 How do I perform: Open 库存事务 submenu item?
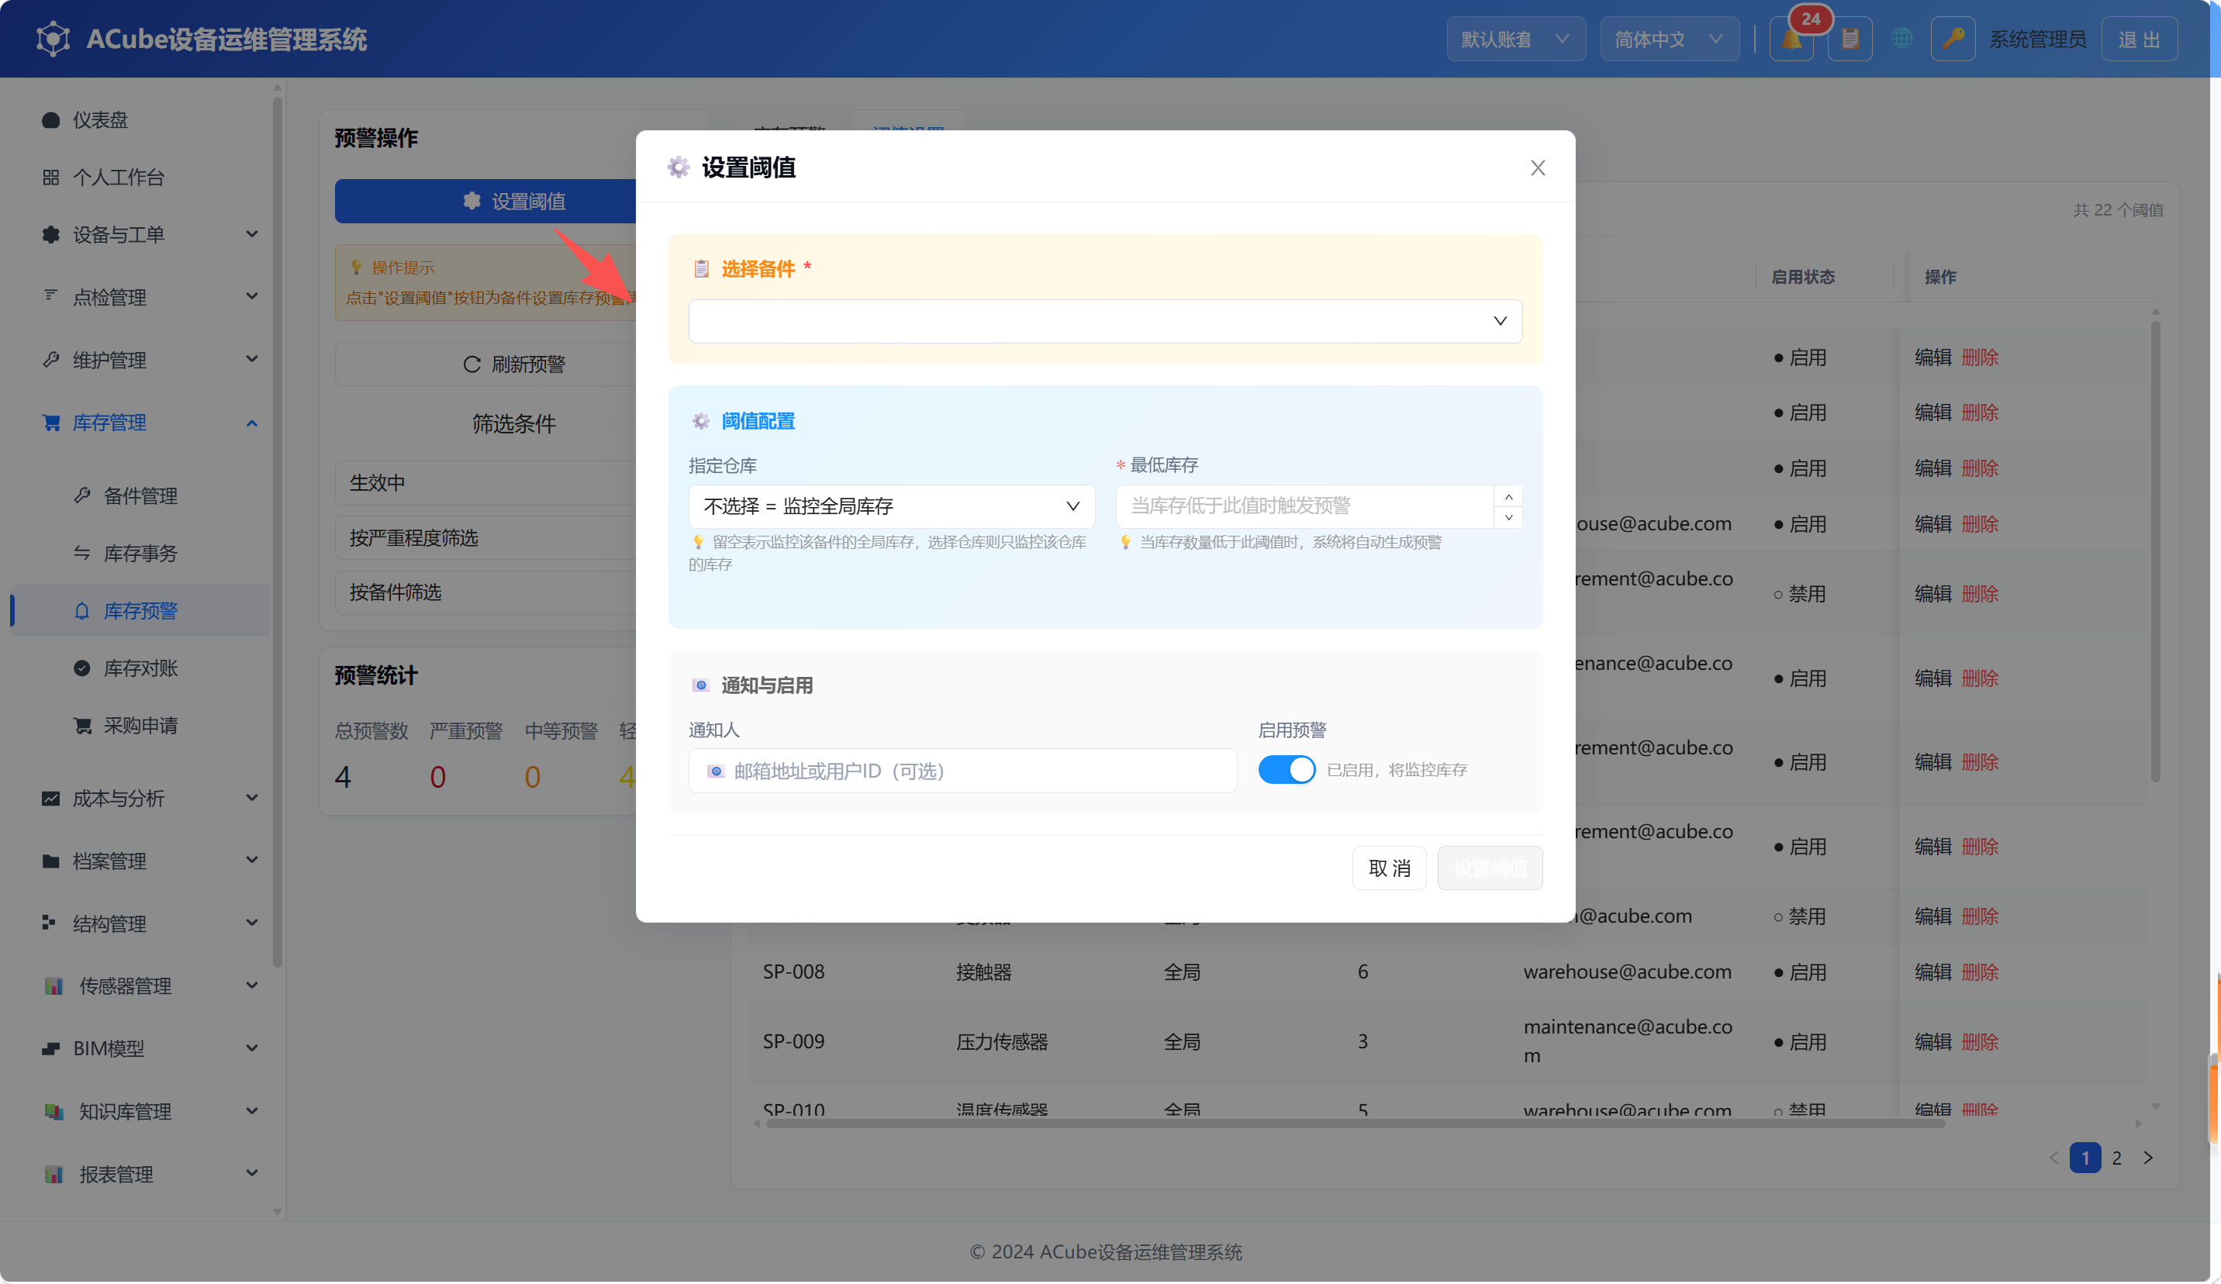(141, 554)
